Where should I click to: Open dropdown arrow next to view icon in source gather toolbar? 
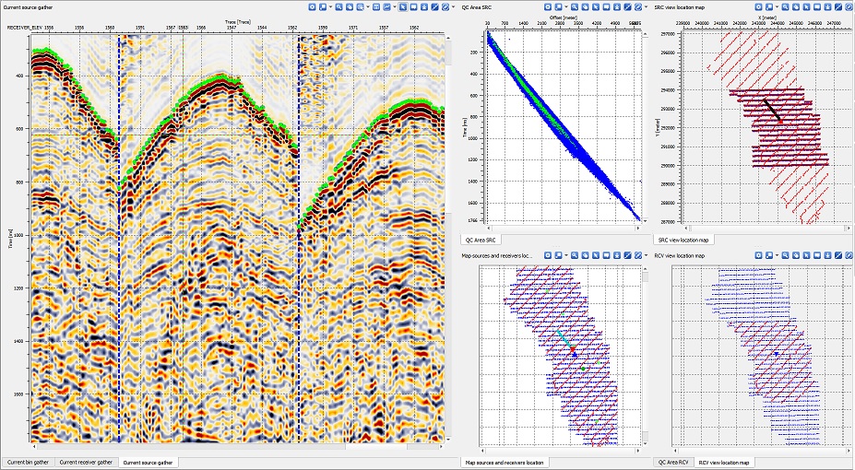point(330,7)
